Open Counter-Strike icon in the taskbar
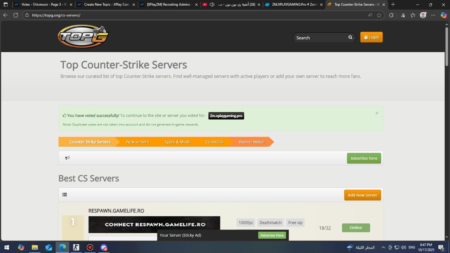Screen dimensions: 450x253 pos(76,247)
